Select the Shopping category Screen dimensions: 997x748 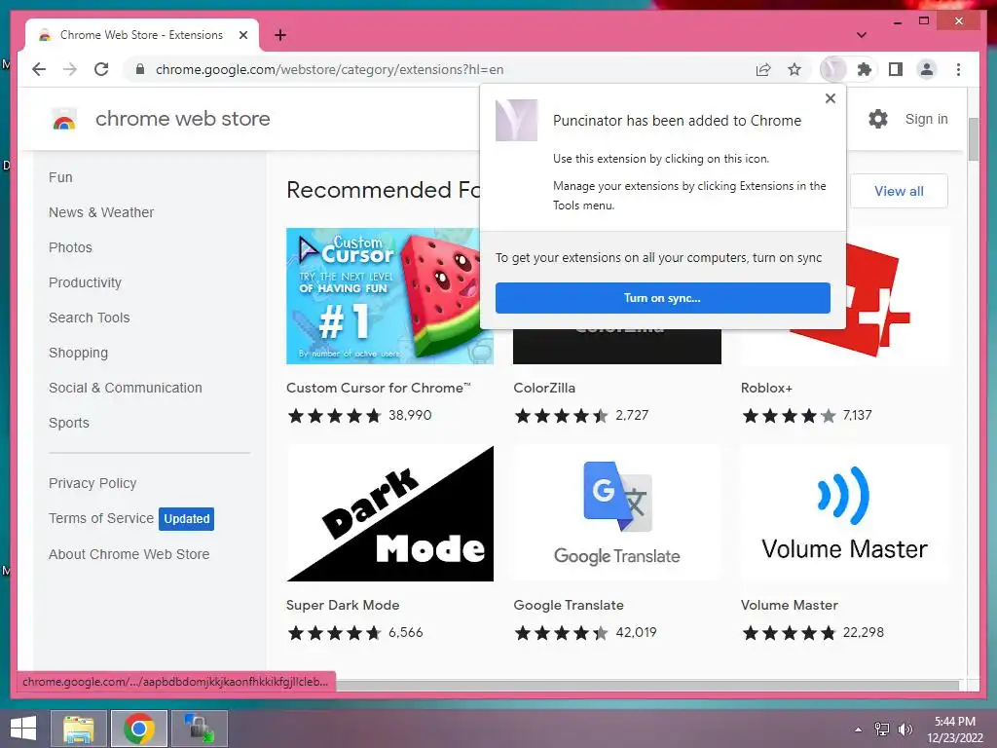[78, 353]
